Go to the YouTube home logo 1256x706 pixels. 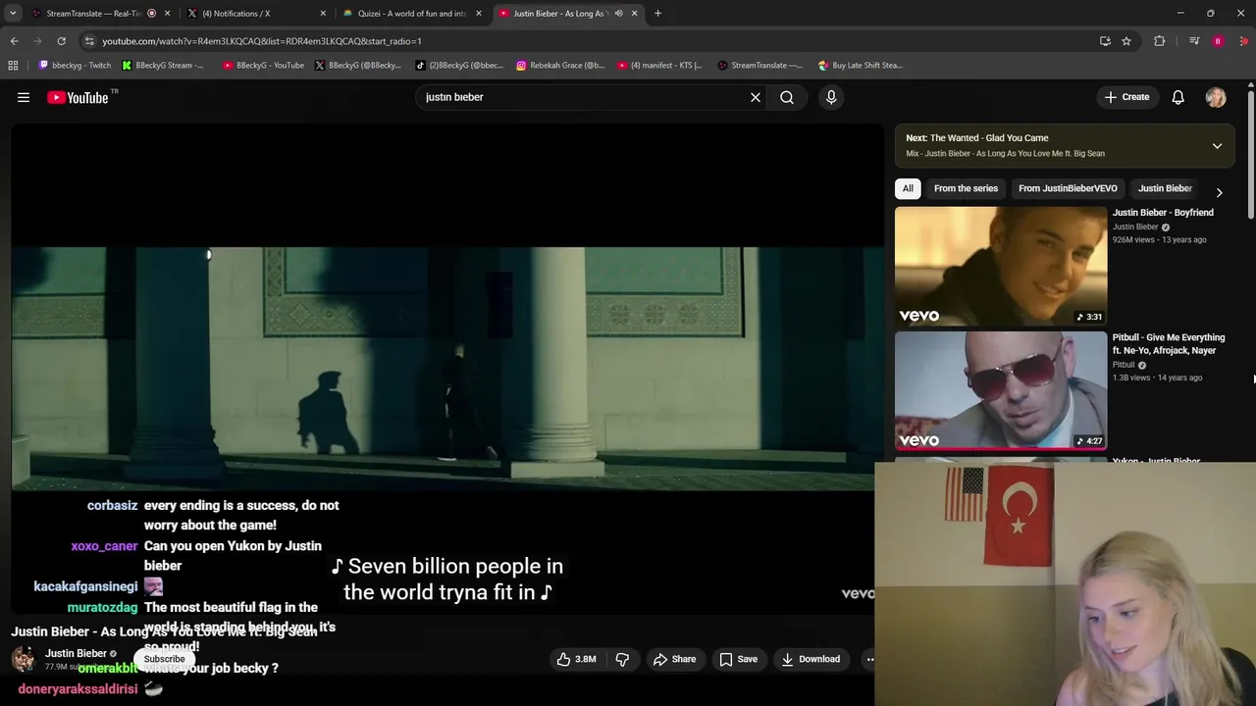coord(78,97)
